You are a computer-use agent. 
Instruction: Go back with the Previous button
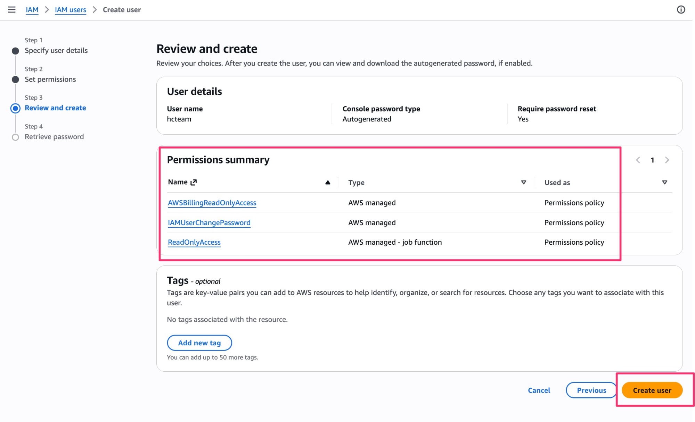591,390
